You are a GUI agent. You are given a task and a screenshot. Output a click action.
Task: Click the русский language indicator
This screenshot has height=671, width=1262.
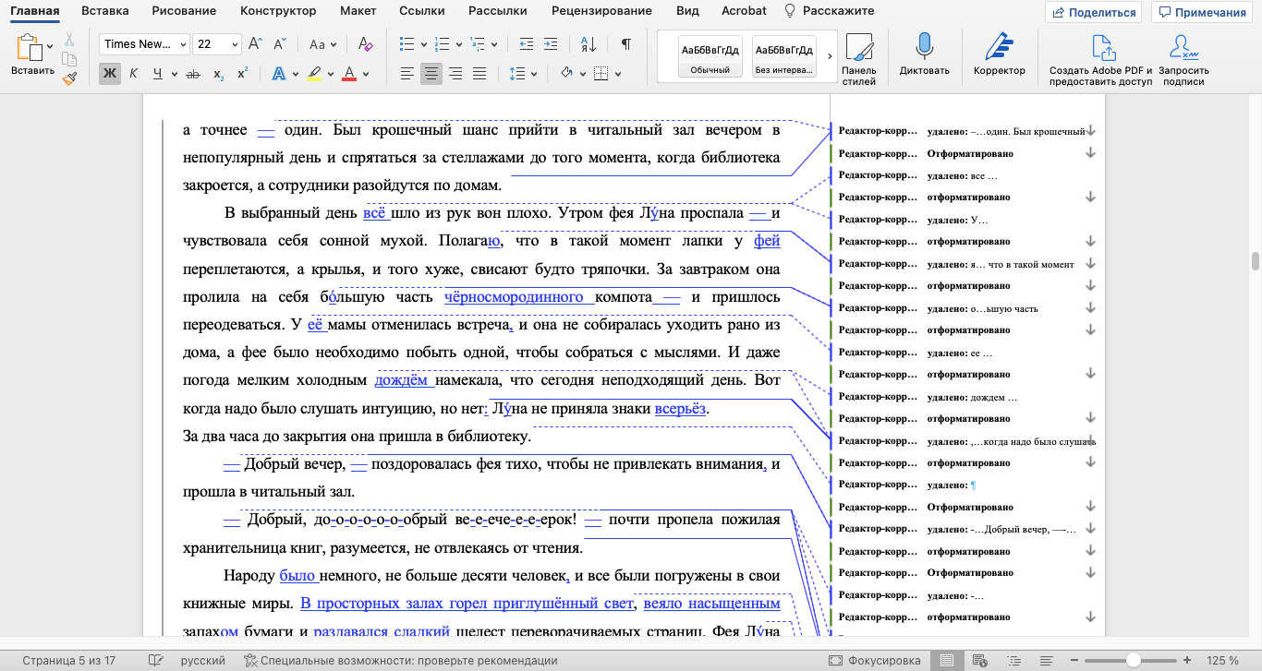point(202,661)
